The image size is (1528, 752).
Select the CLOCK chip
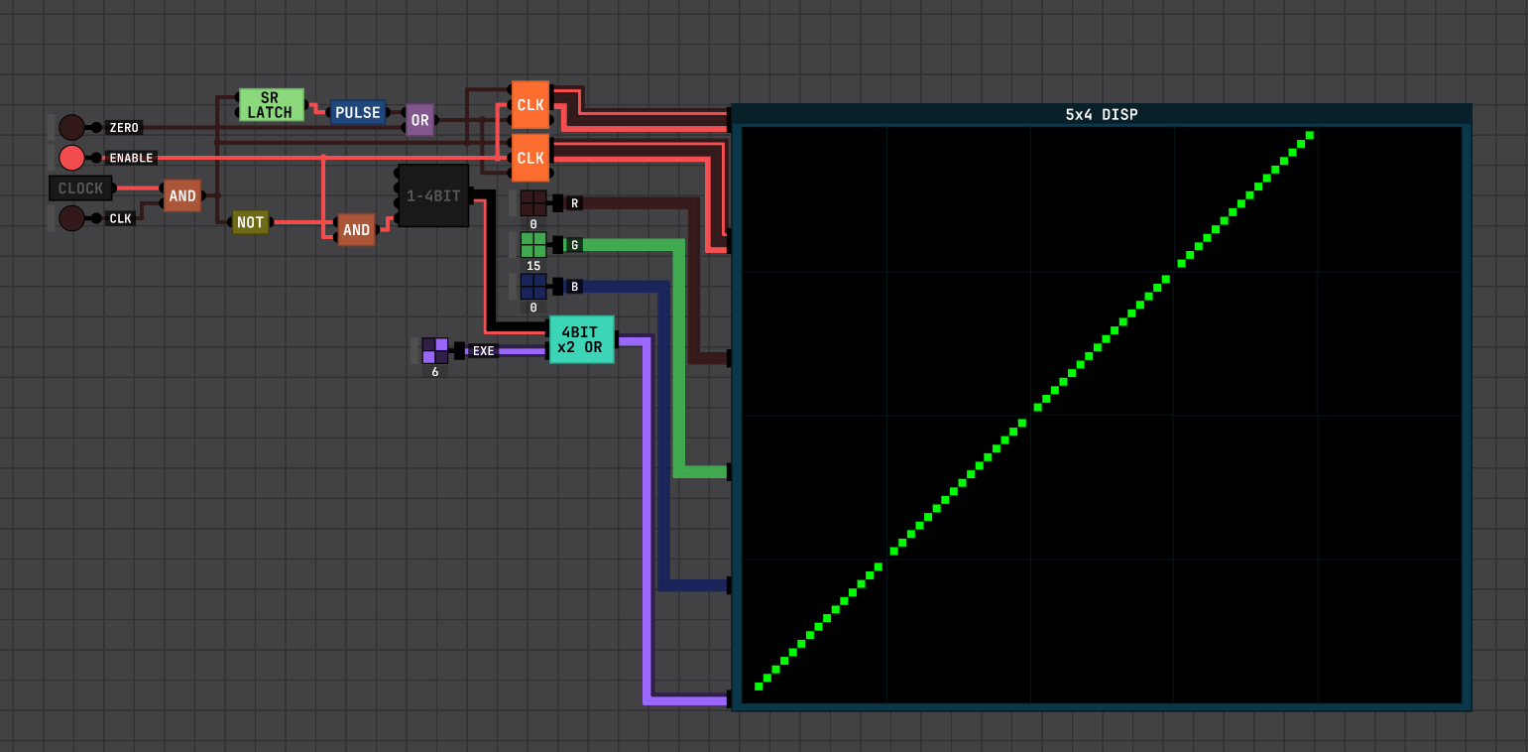[x=80, y=188]
